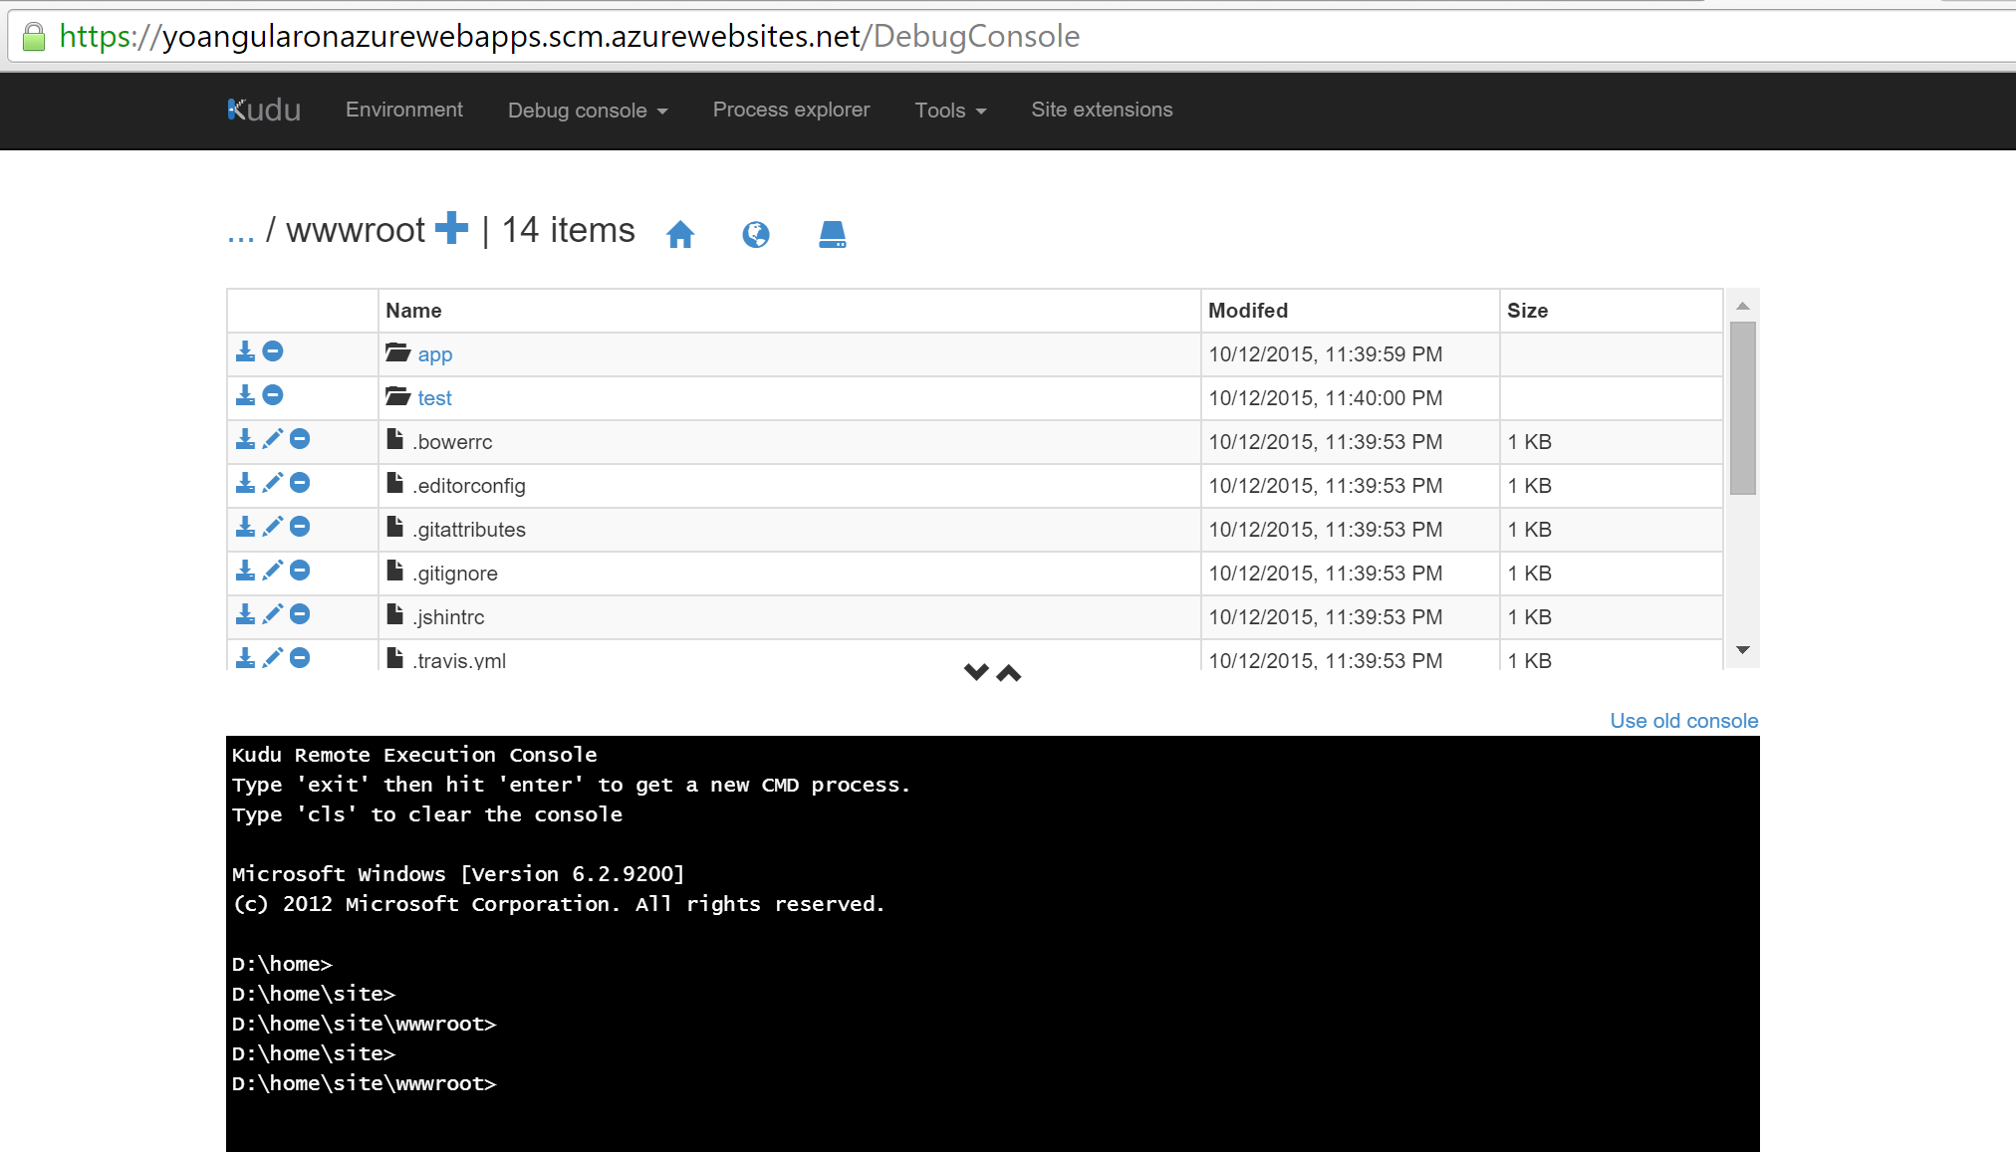Edit the .editorconfig file
The height and width of the screenshot is (1152, 2016).
point(273,483)
